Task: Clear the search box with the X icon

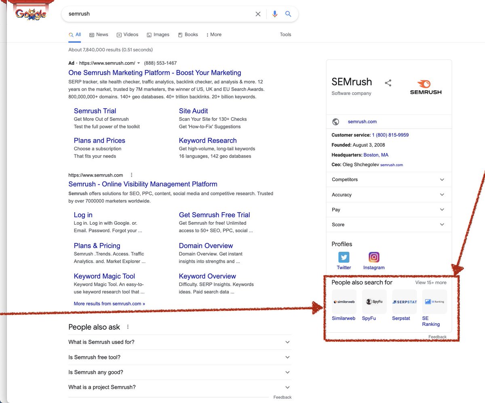Action: click(258, 14)
